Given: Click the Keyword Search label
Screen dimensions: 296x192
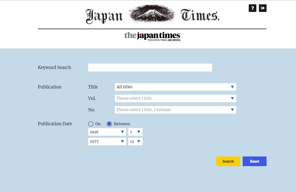Looking at the screenshot, I should (54, 67).
